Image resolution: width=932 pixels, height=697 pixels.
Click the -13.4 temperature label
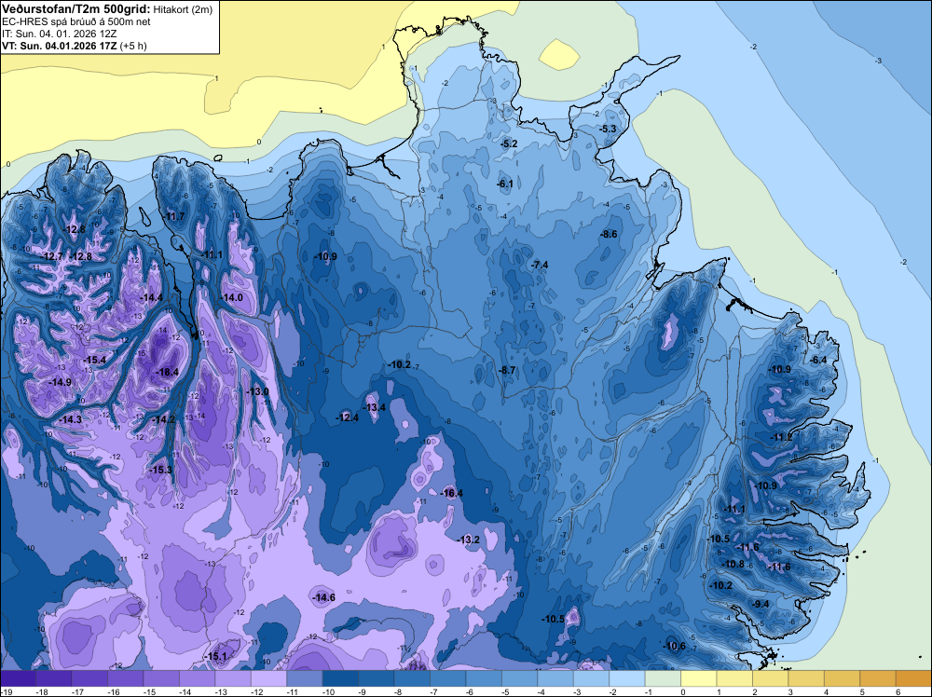click(374, 407)
